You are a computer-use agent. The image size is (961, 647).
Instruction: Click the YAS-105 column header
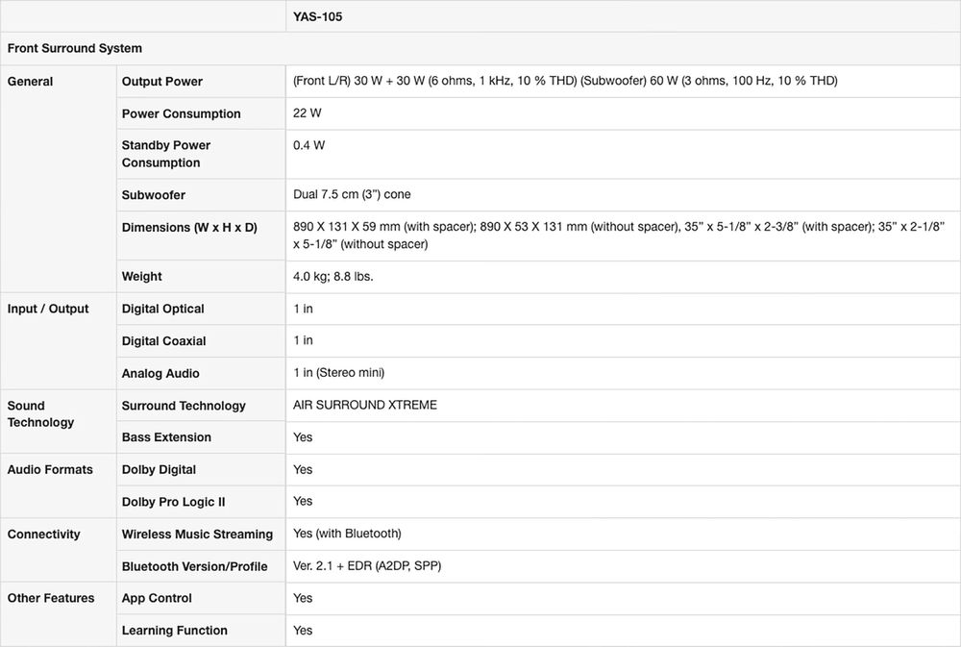click(x=318, y=16)
